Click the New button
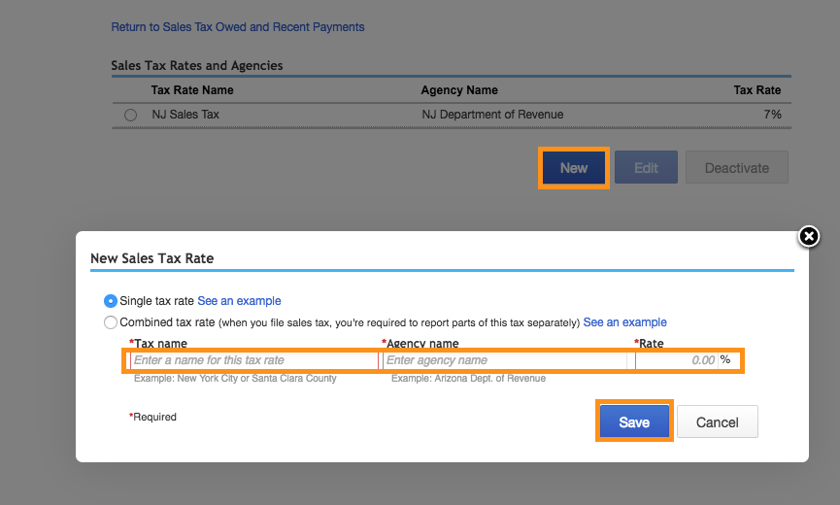This screenshot has height=505, width=840. (x=573, y=168)
